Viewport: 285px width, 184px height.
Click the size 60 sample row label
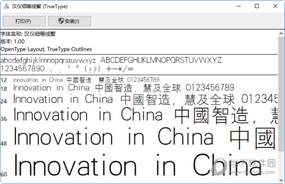(4, 175)
